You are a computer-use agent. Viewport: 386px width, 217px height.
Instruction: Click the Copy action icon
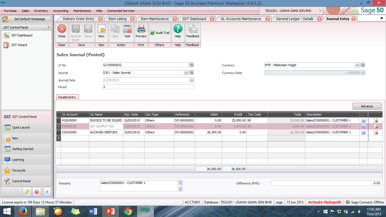point(115,29)
